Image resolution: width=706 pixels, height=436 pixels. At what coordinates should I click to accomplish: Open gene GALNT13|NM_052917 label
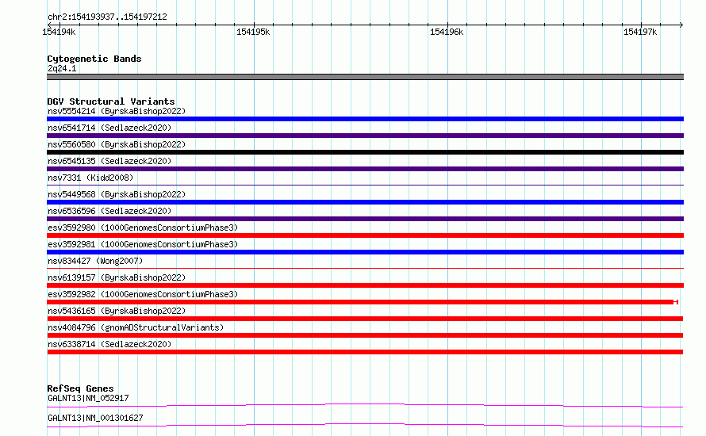[88, 398]
